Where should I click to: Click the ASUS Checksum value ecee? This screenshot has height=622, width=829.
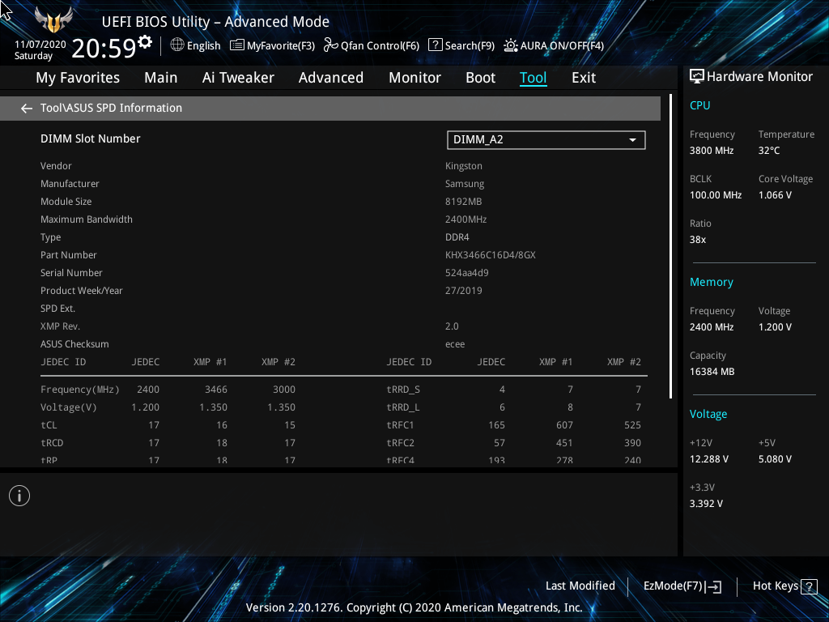tap(455, 344)
